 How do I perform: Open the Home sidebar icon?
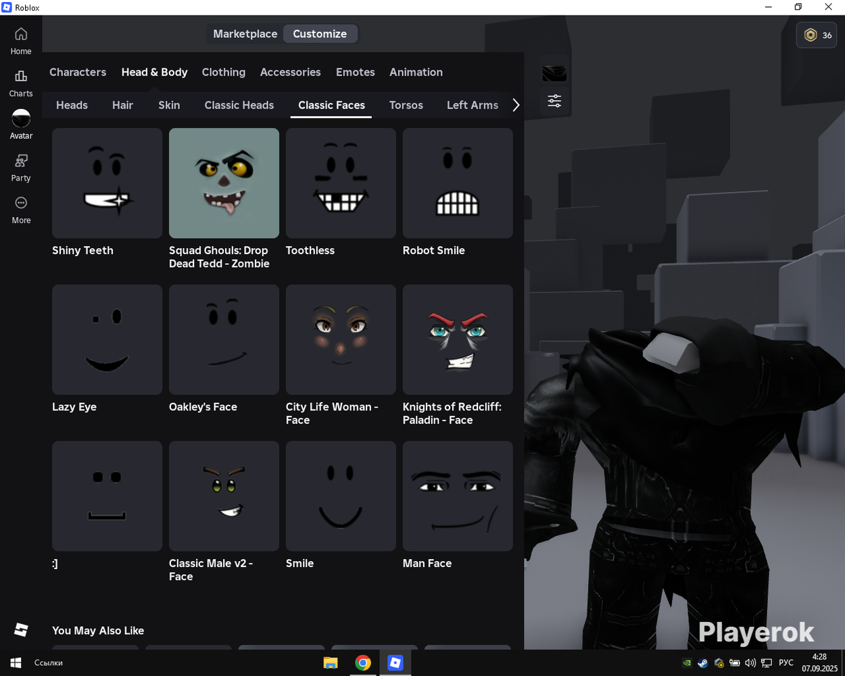[x=21, y=41]
